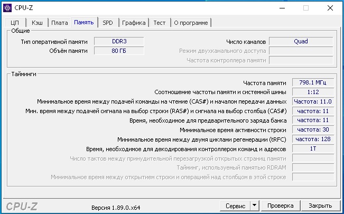Open the Тест tab
This screenshot has height=214, width=344.
coord(160,23)
